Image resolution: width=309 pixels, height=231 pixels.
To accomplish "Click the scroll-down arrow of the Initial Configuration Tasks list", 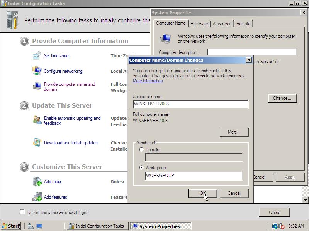I will tap(305, 200).
